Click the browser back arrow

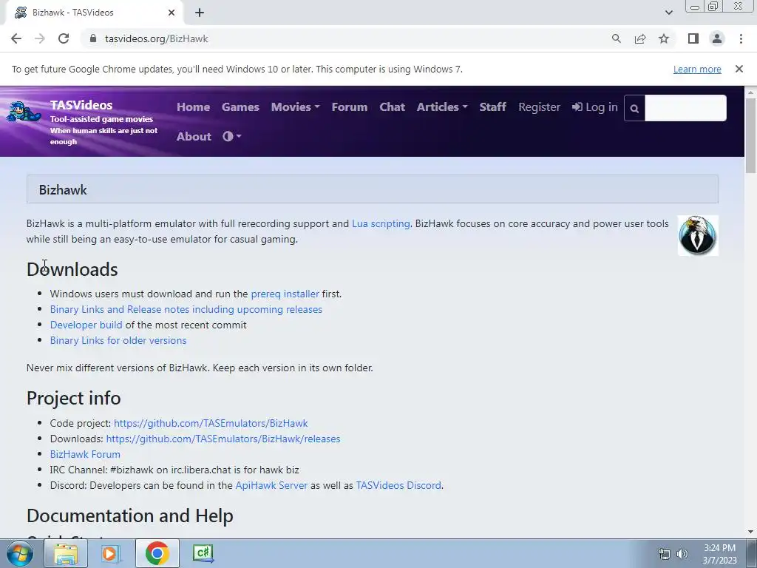pos(16,38)
